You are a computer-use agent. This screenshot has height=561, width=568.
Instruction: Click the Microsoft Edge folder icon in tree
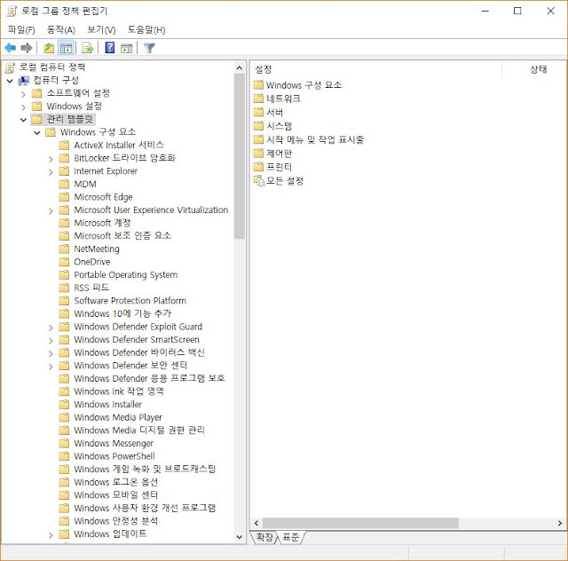coord(64,197)
